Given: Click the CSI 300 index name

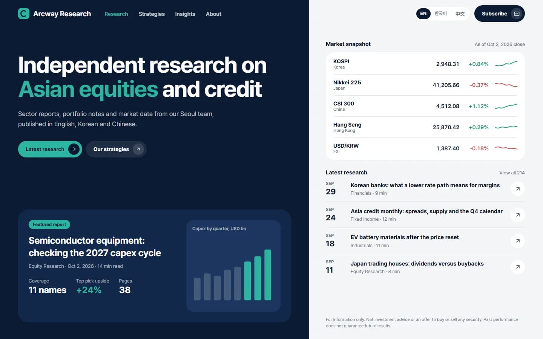Looking at the screenshot, I should (344, 104).
